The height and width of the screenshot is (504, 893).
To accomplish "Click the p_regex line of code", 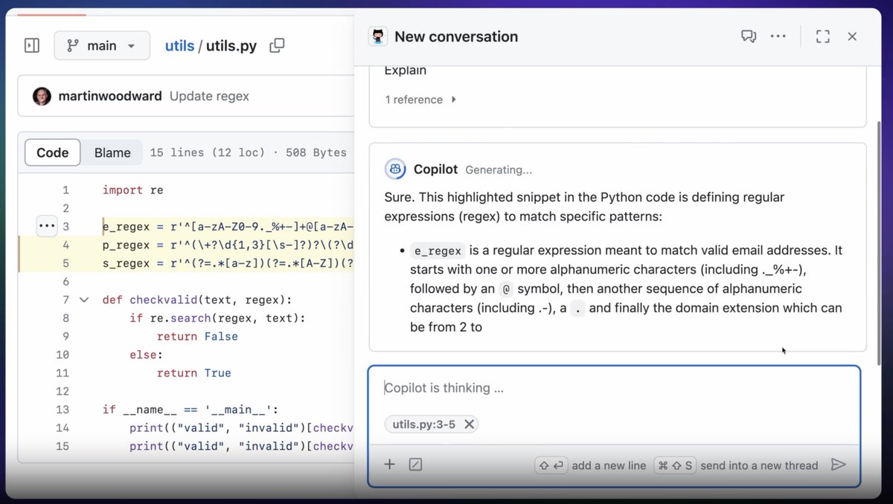I will (228, 245).
